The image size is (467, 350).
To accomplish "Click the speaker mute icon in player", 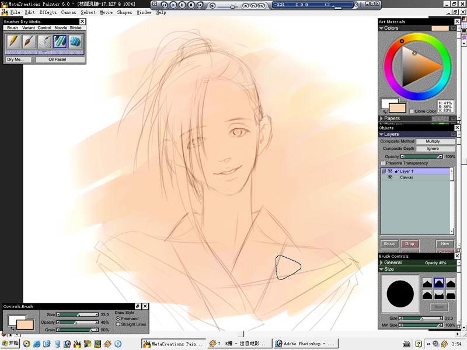I will click(212, 5).
